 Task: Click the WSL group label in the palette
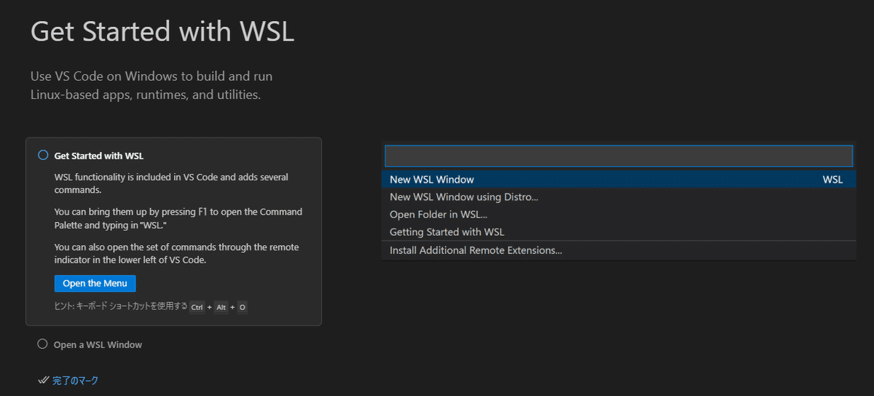pos(832,180)
